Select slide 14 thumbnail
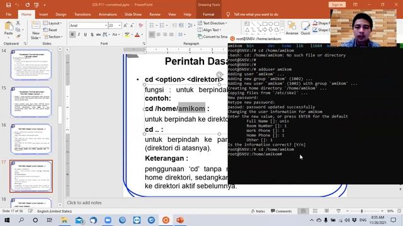Image resolution: width=403 pixels, height=226 pixels. (x=31, y=65)
